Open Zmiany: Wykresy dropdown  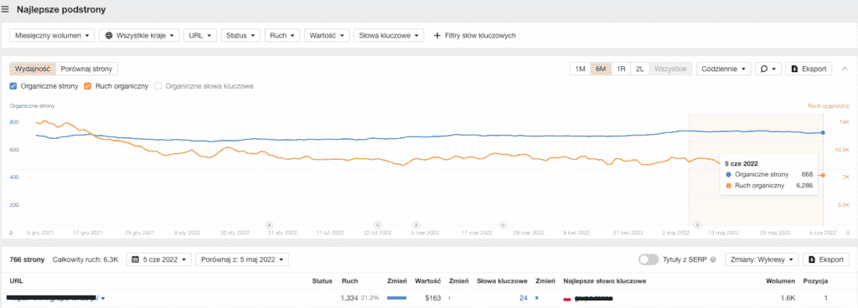(762, 259)
